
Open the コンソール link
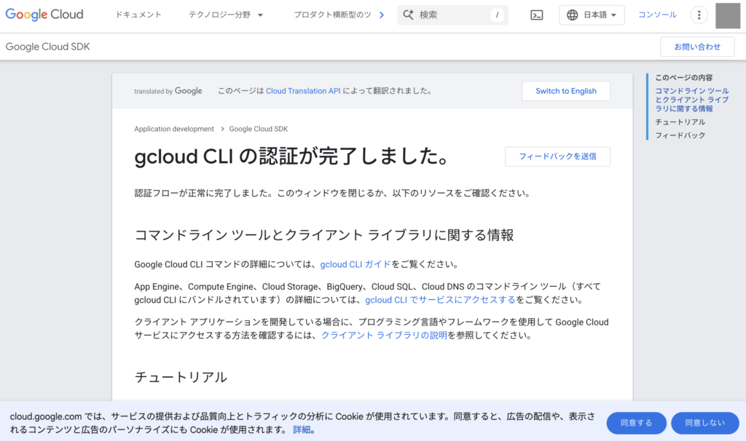pos(657,15)
